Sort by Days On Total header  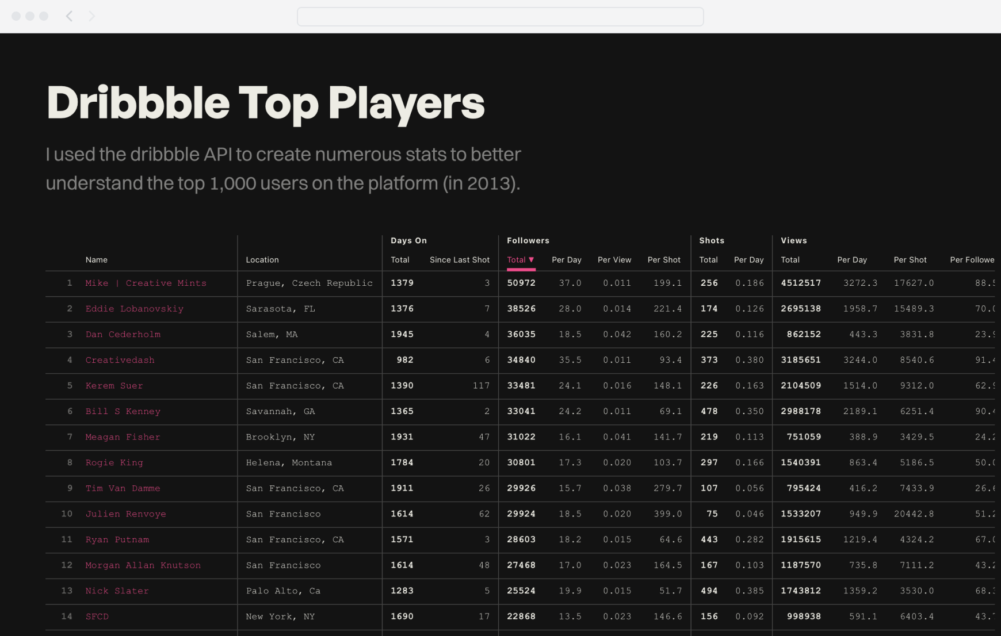click(400, 260)
